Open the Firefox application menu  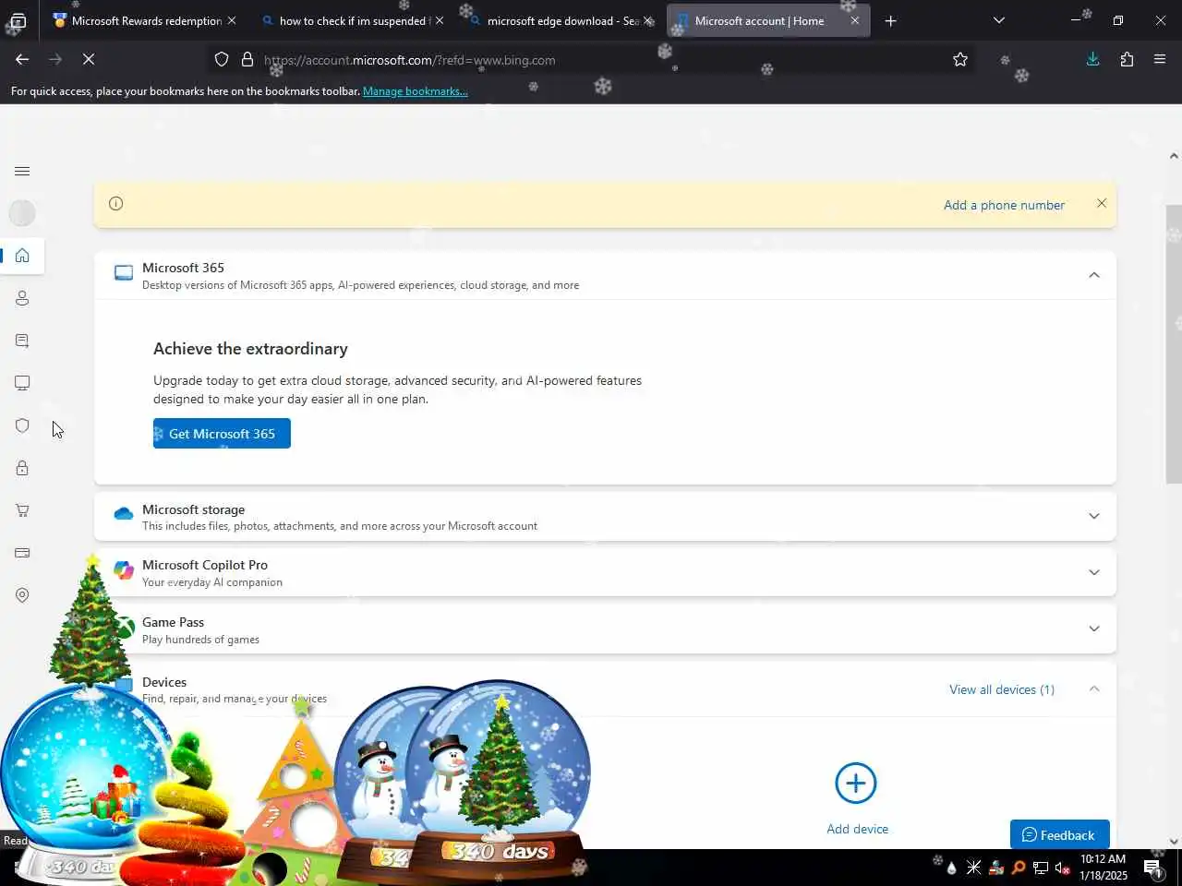point(1160,59)
